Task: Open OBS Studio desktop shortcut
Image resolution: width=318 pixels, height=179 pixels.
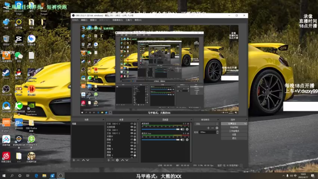Action: 6,91
